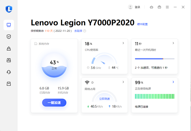This screenshot has height=131, width=191.
Task: Open the driver management disk sidebar icon
Action: point(9,60)
